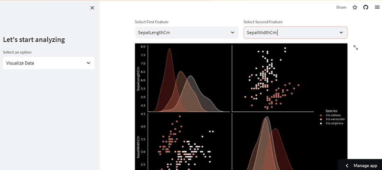Click Iris-setosa legend color dot
Screen dimensions: 382x170
(x=321, y=115)
